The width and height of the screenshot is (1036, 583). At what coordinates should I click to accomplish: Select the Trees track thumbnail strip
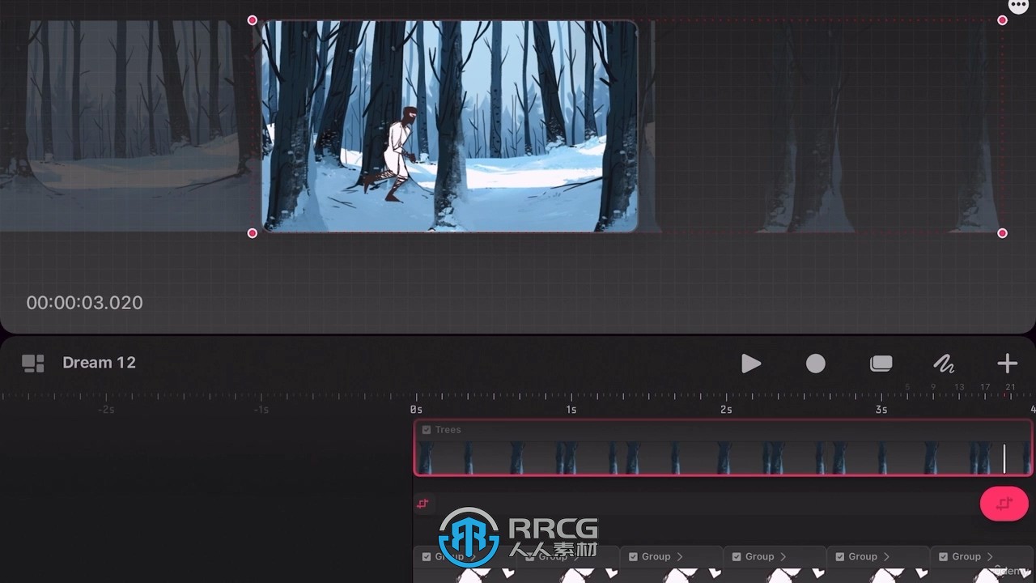point(723,457)
